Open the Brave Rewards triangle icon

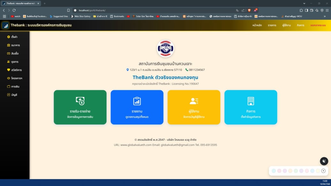point(255,10)
